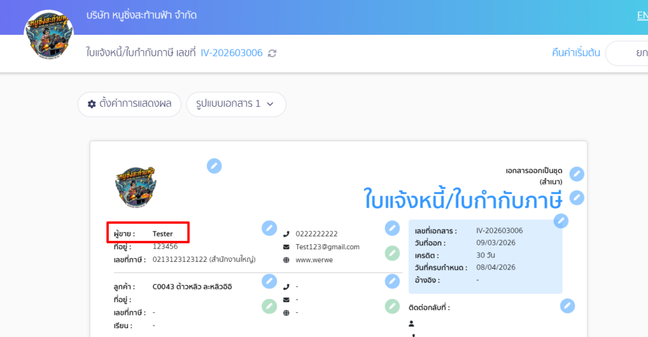Edit the ใบแจ้งหนี้/ใบกำกับภาษี title pencil
Image resolution: width=648 pixels, height=337 pixels.
point(577,198)
